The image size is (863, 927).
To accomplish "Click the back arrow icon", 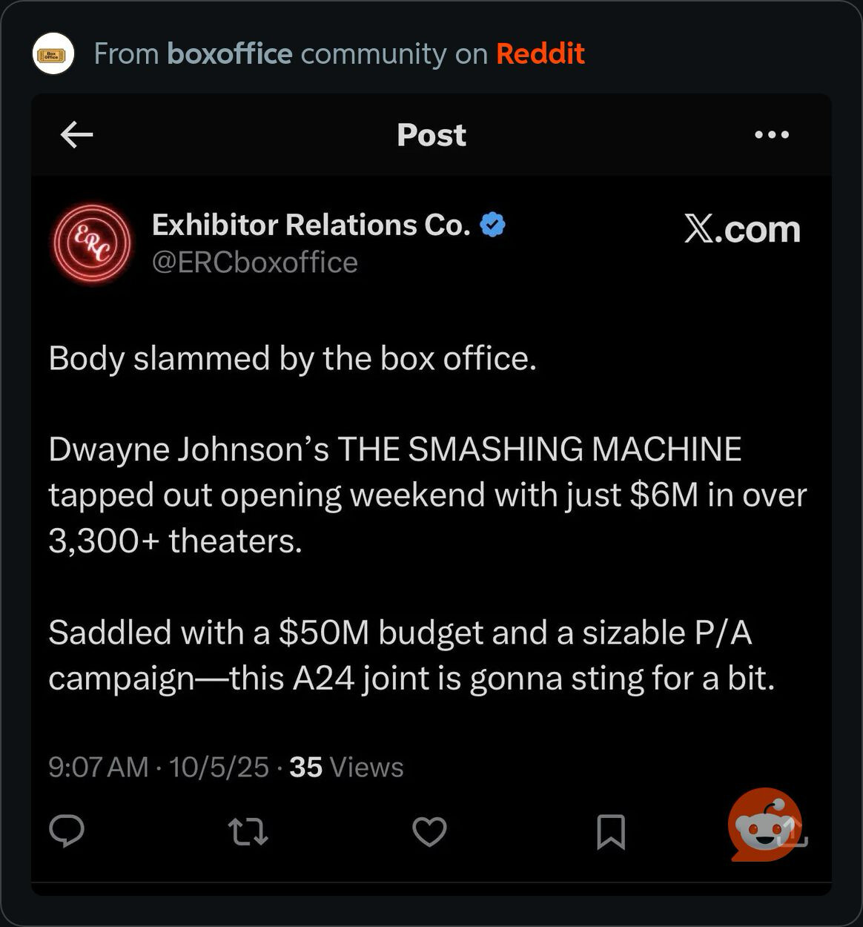I will [76, 135].
